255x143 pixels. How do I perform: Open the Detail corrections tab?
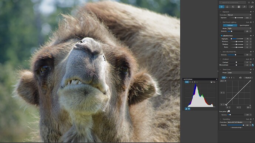(x=233, y=7)
